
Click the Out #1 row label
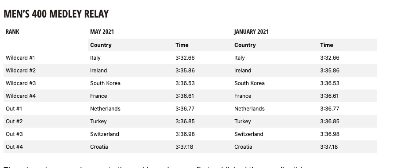point(14,109)
